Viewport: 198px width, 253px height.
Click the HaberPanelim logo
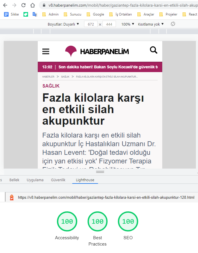click(x=97, y=51)
